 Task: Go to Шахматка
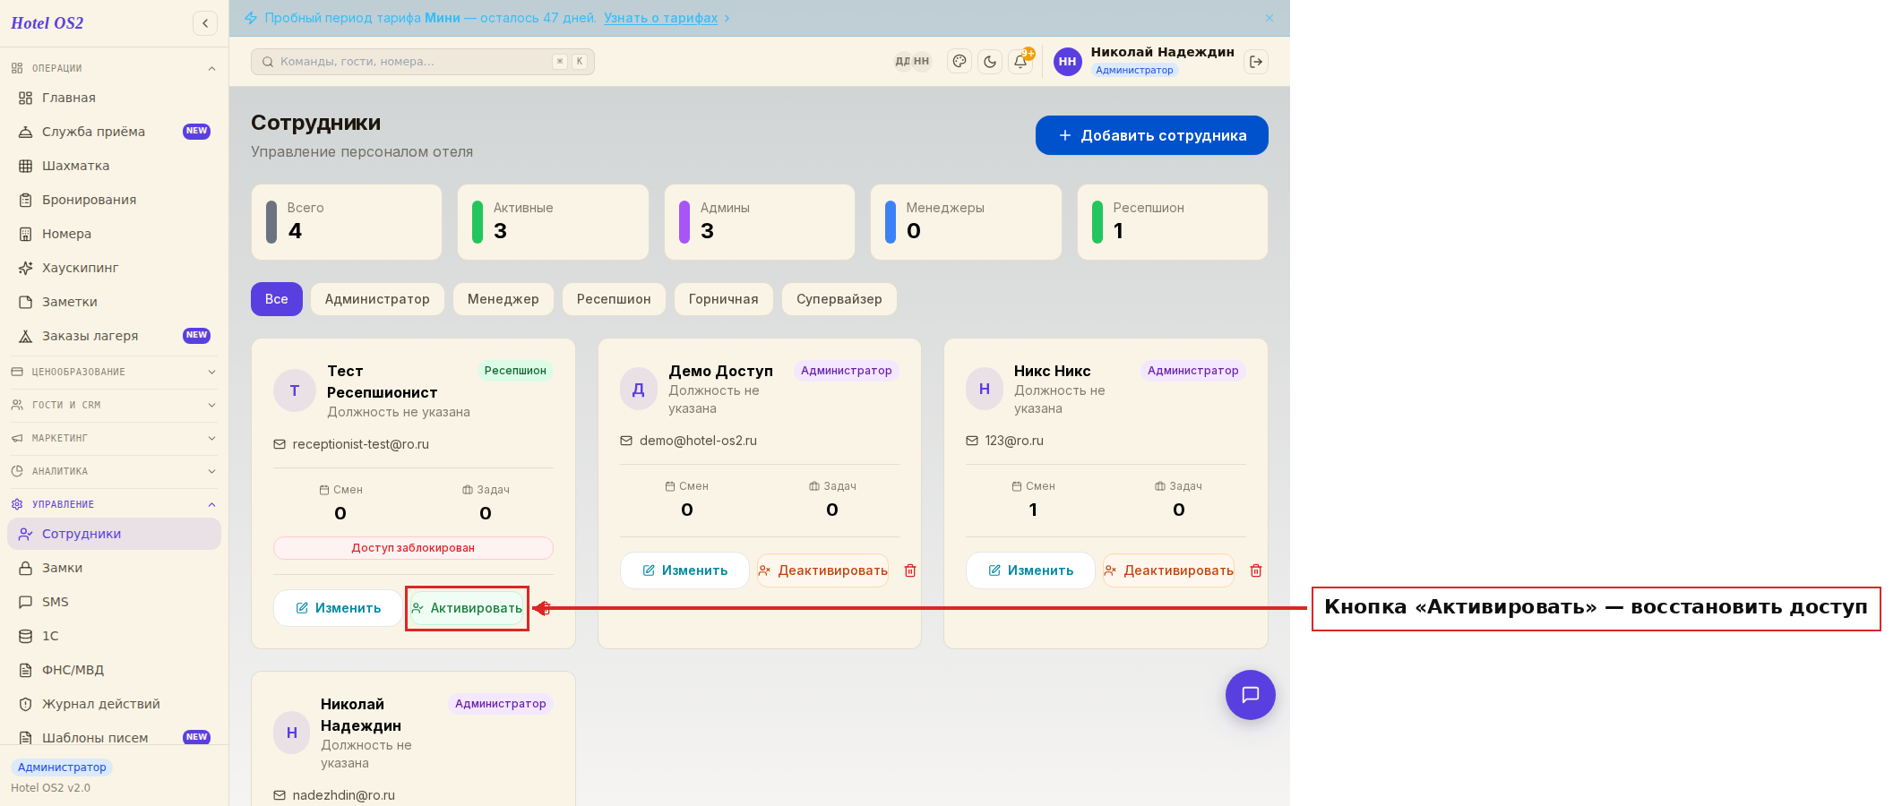(115, 166)
